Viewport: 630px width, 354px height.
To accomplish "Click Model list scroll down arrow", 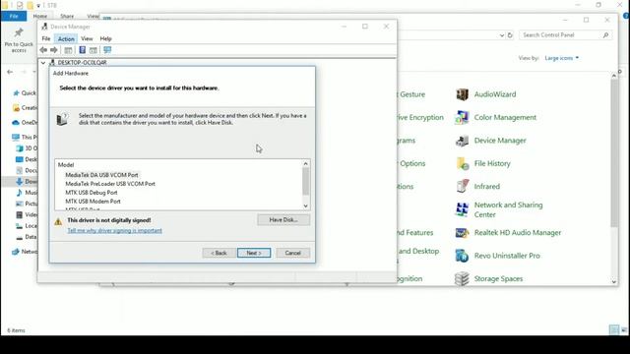I will (x=306, y=206).
